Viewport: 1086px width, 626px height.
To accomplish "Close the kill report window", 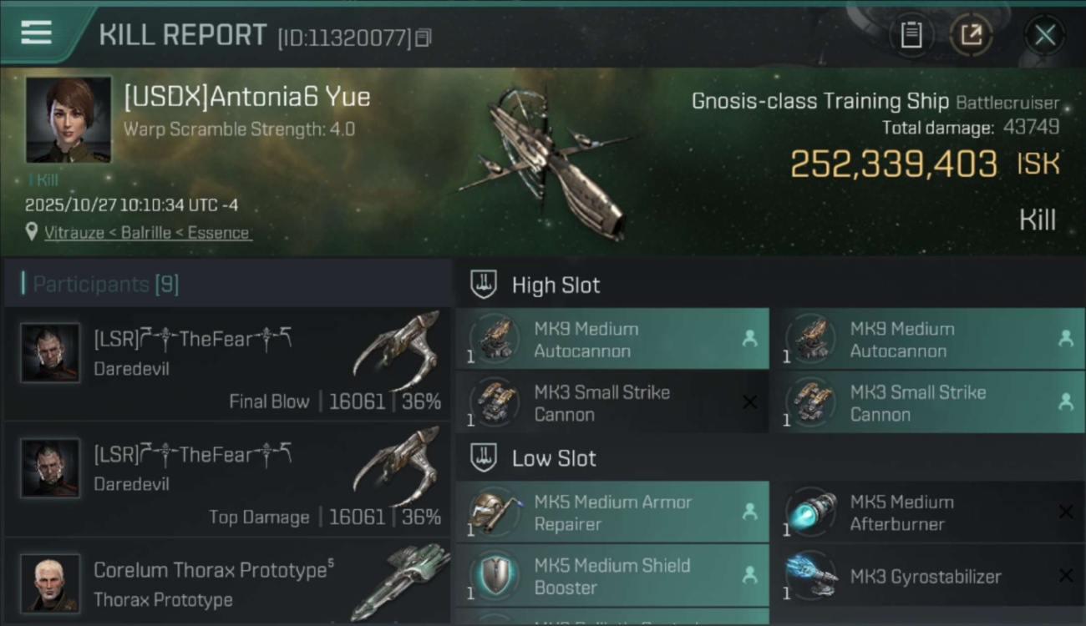I will (1044, 35).
